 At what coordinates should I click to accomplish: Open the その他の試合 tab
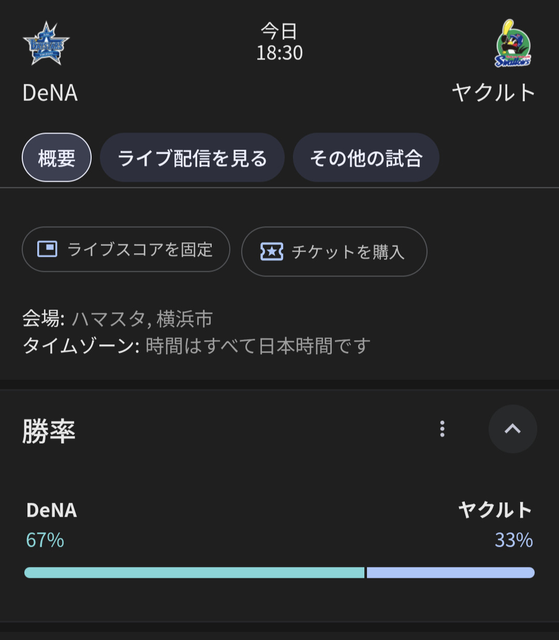point(366,157)
